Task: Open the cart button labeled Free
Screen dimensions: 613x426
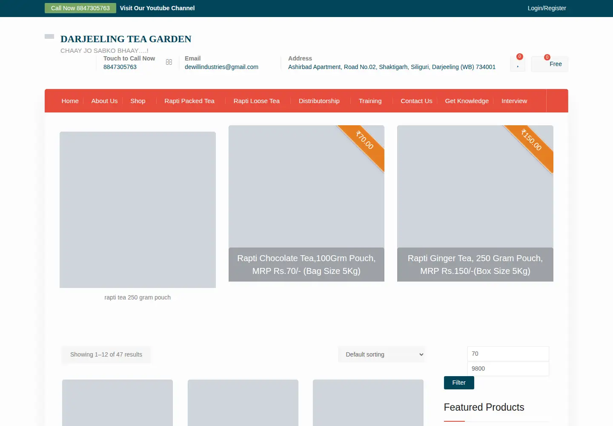Action: tap(550, 64)
